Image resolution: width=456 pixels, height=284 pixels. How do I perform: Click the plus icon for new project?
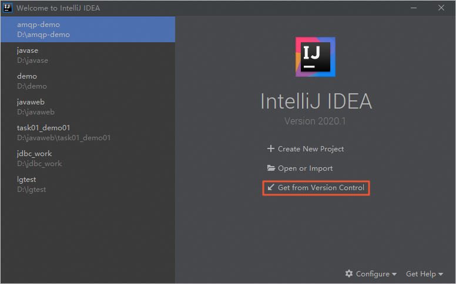[x=271, y=148]
